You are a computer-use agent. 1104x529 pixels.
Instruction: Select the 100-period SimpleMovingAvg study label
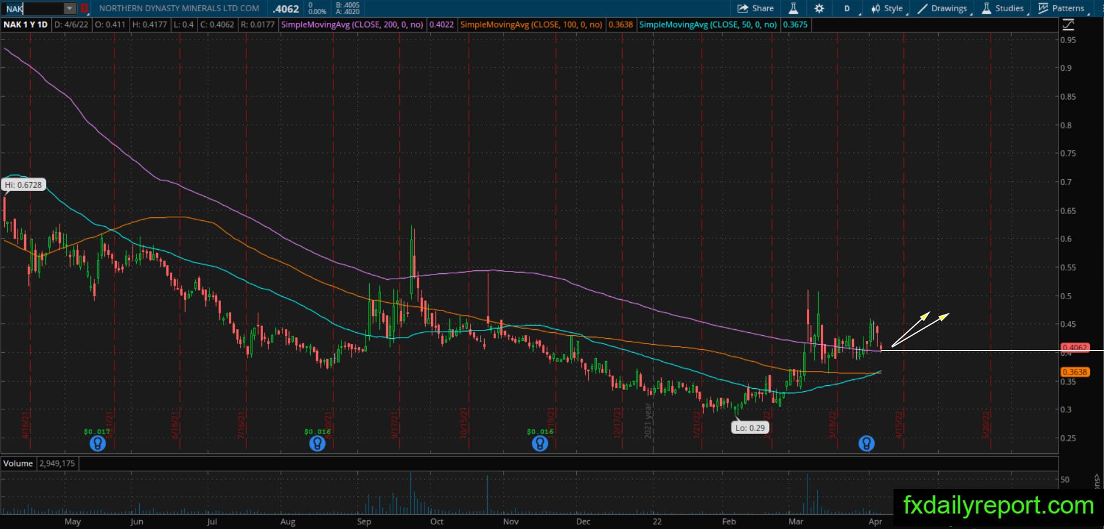[x=531, y=25]
